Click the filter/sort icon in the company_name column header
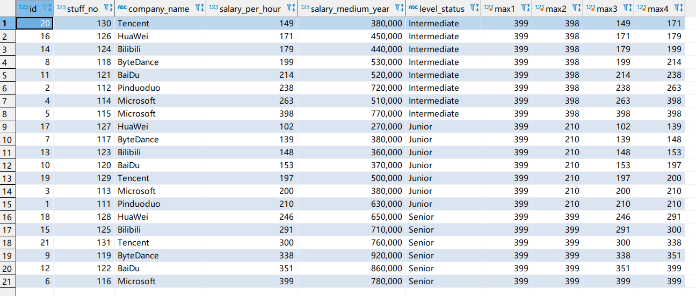The width and height of the screenshot is (696, 296). click(199, 8)
